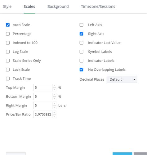Disable the Auto Scale checkbox
Viewport: 147px width, 155px height.
(8, 25)
